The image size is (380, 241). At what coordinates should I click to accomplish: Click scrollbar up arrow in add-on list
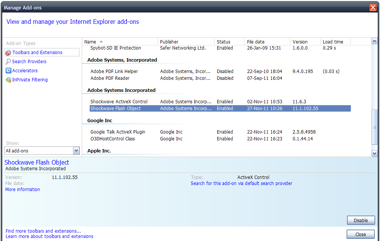pos(374,41)
